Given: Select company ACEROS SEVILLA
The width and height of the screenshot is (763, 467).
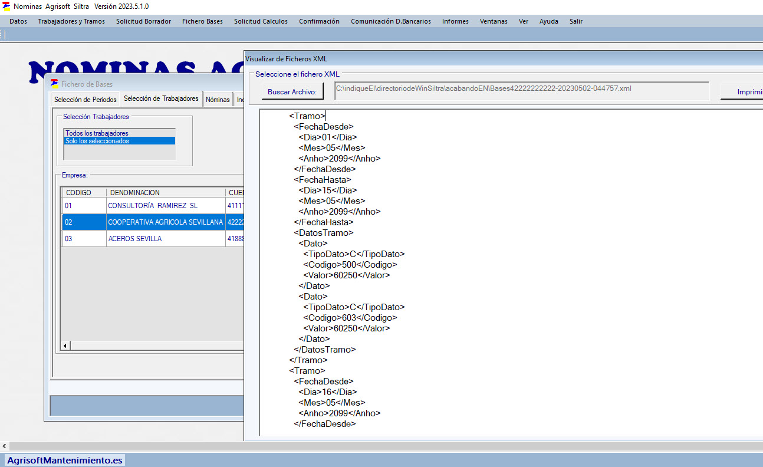Looking at the screenshot, I should pyautogui.click(x=166, y=239).
